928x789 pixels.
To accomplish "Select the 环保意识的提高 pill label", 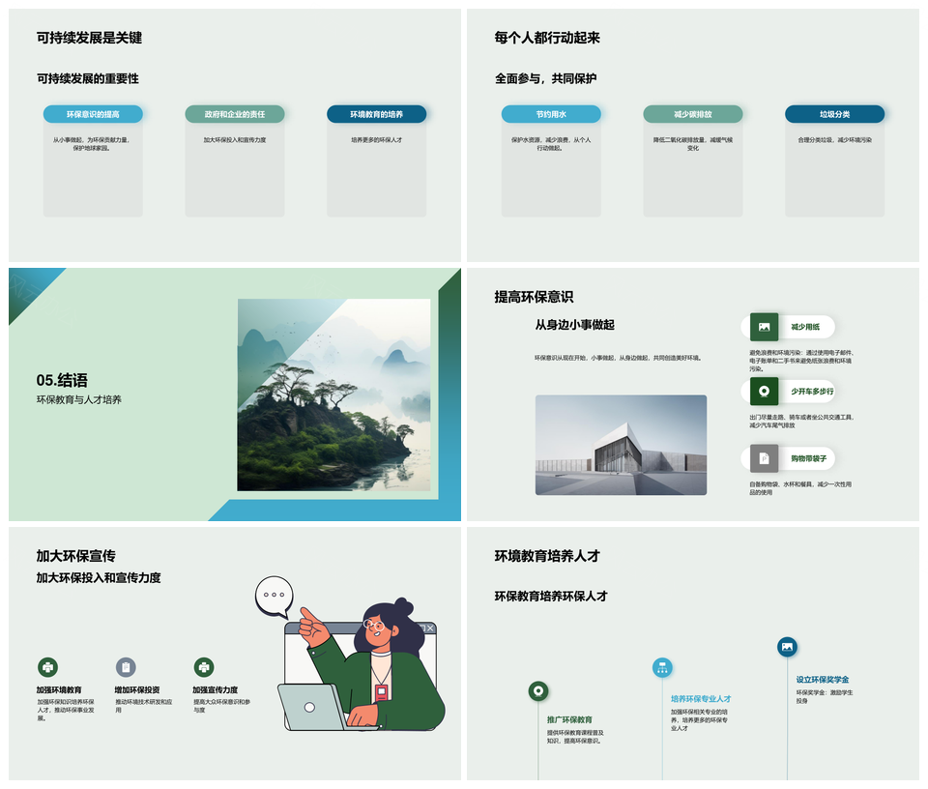I will tap(93, 114).
